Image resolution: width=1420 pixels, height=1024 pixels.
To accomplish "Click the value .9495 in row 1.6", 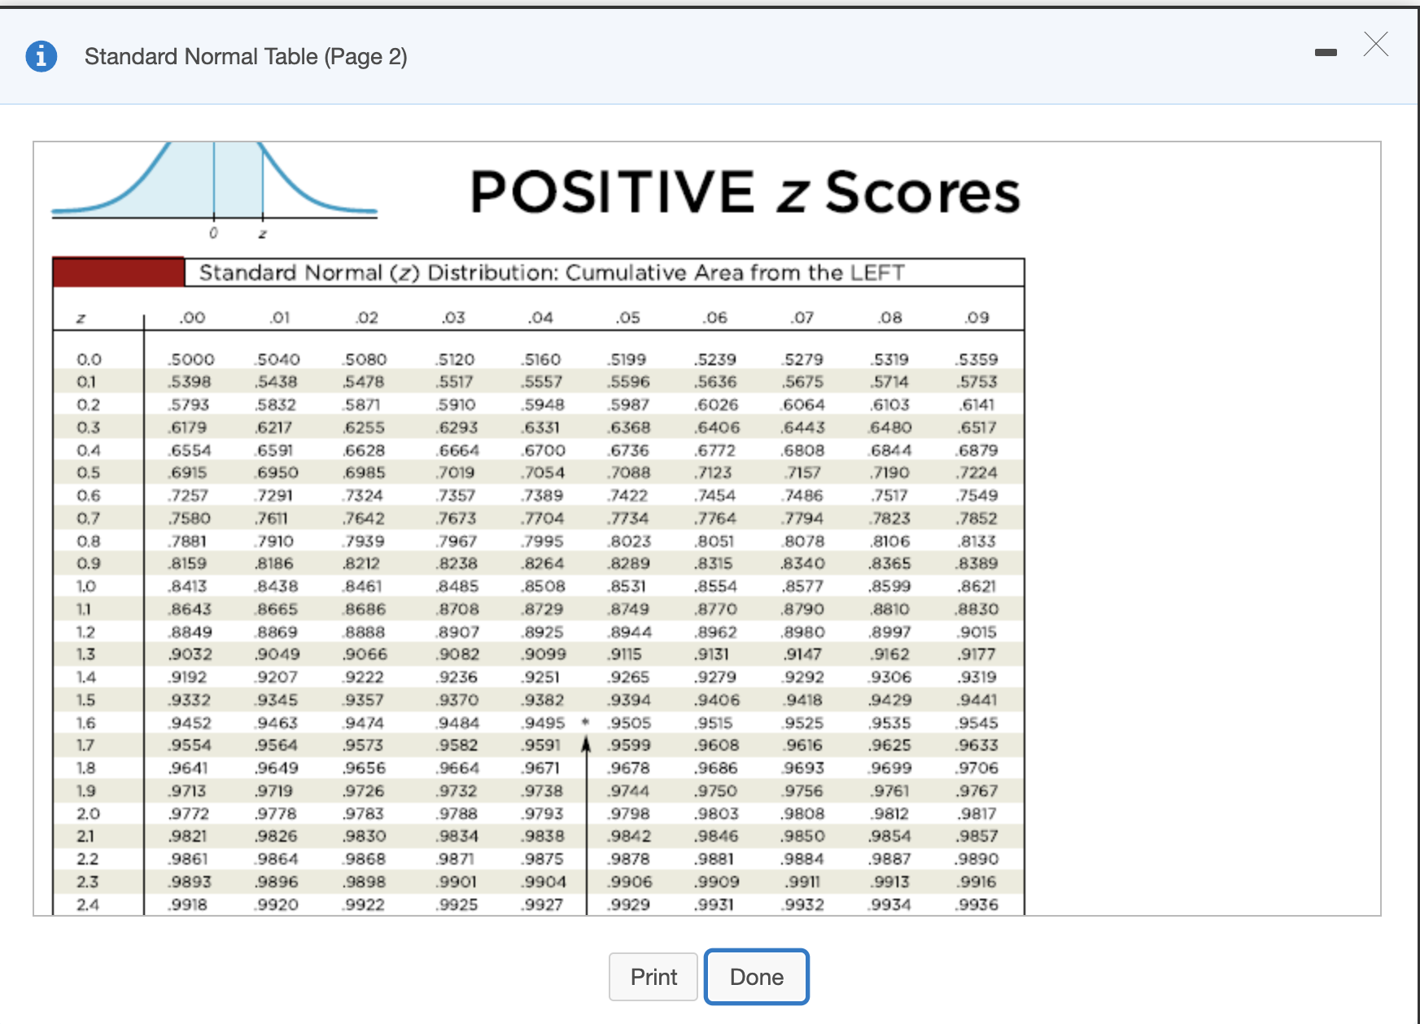I will click(542, 723).
